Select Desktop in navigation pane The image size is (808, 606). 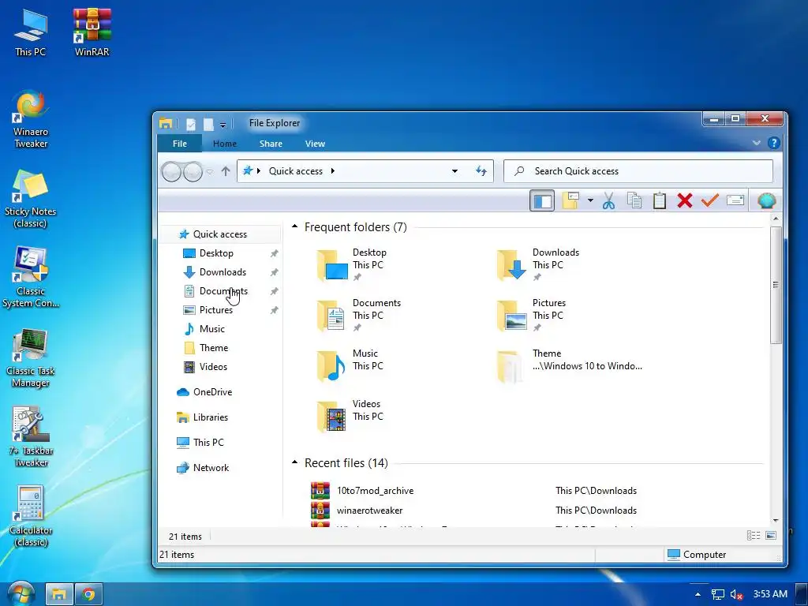click(x=216, y=253)
